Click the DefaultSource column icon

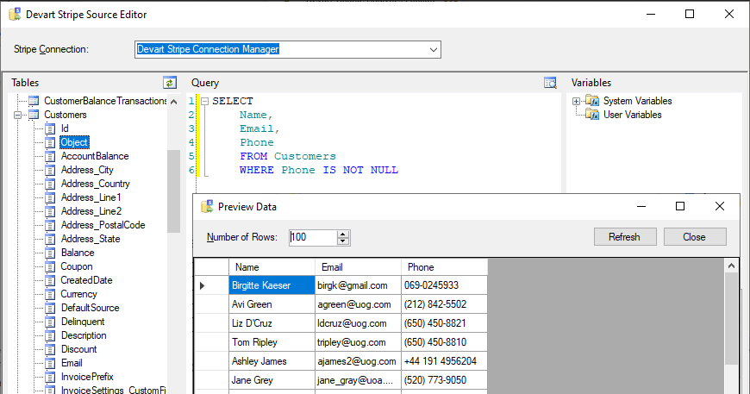pyautogui.click(x=50, y=309)
